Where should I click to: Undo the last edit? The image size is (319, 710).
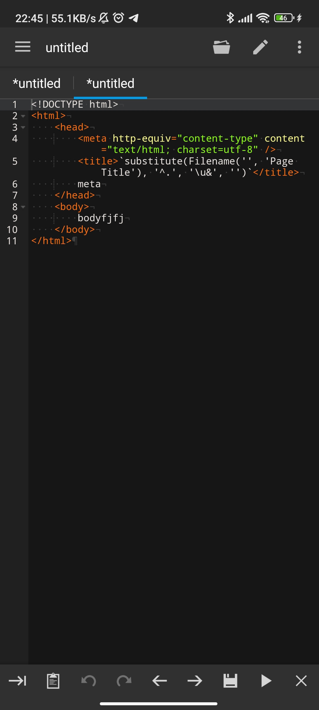(x=89, y=681)
